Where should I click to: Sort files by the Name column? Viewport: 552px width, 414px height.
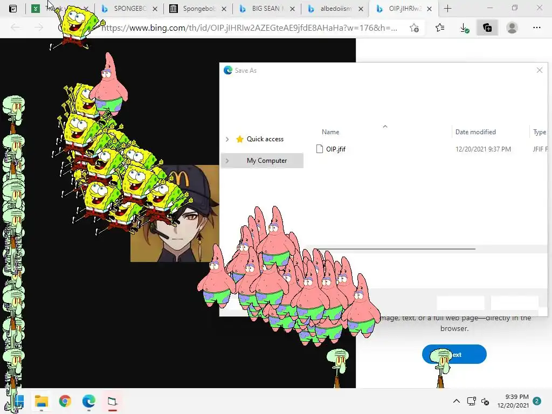(330, 132)
